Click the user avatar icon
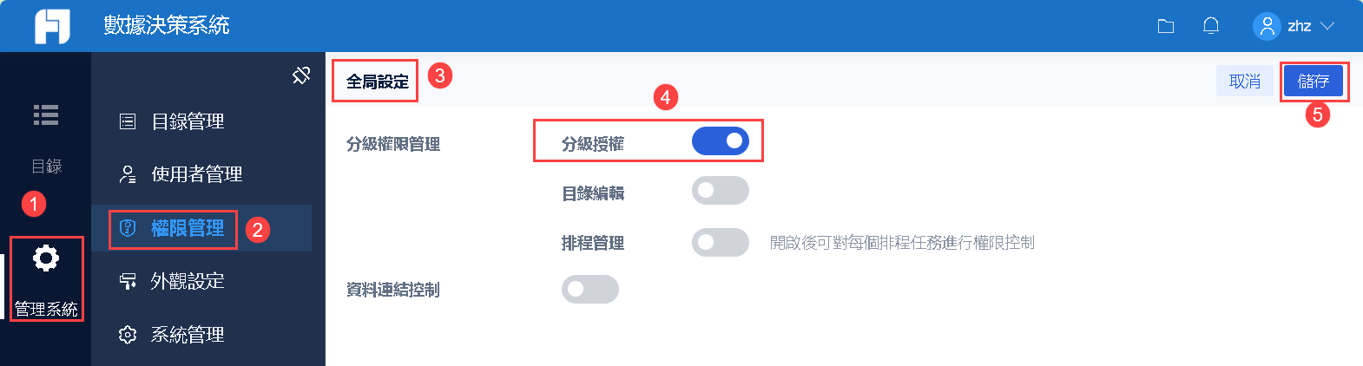Viewport: 1363px width, 366px height. coord(1267,26)
